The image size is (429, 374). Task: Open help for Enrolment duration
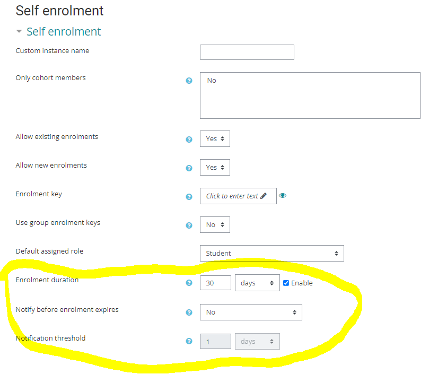click(189, 283)
